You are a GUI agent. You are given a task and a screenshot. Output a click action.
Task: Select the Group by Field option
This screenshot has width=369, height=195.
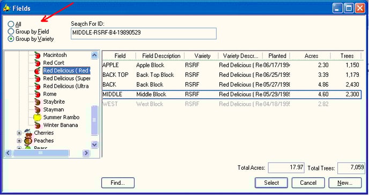11,31
